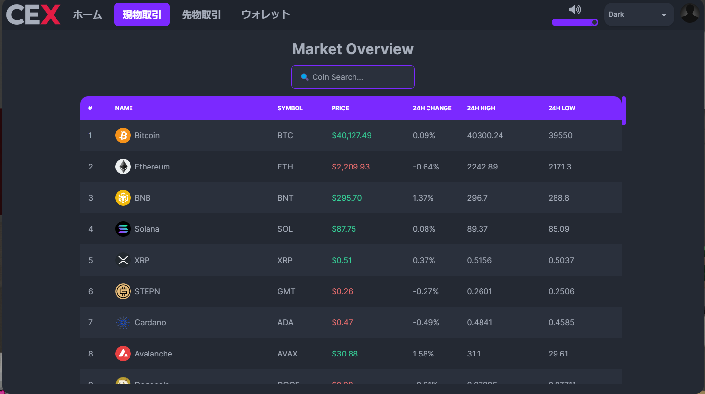Click the Ethereum coin icon
Screen dimensions: 705x394
(123, 167)
